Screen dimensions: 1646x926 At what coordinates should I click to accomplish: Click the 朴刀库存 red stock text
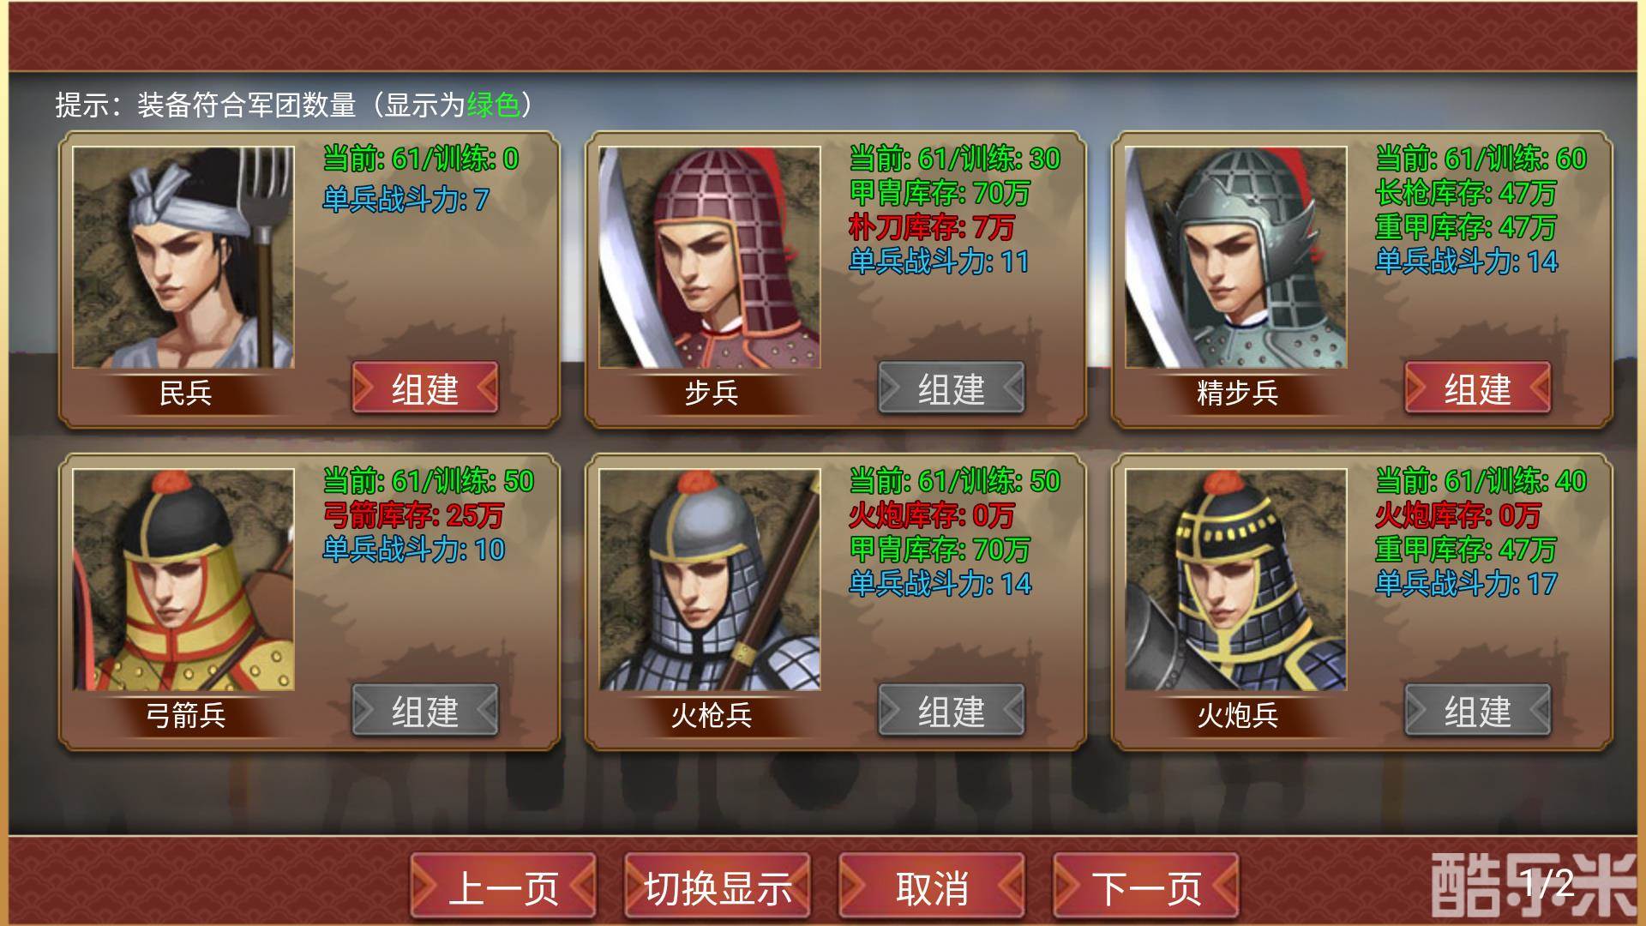click(x=932, y=227)
